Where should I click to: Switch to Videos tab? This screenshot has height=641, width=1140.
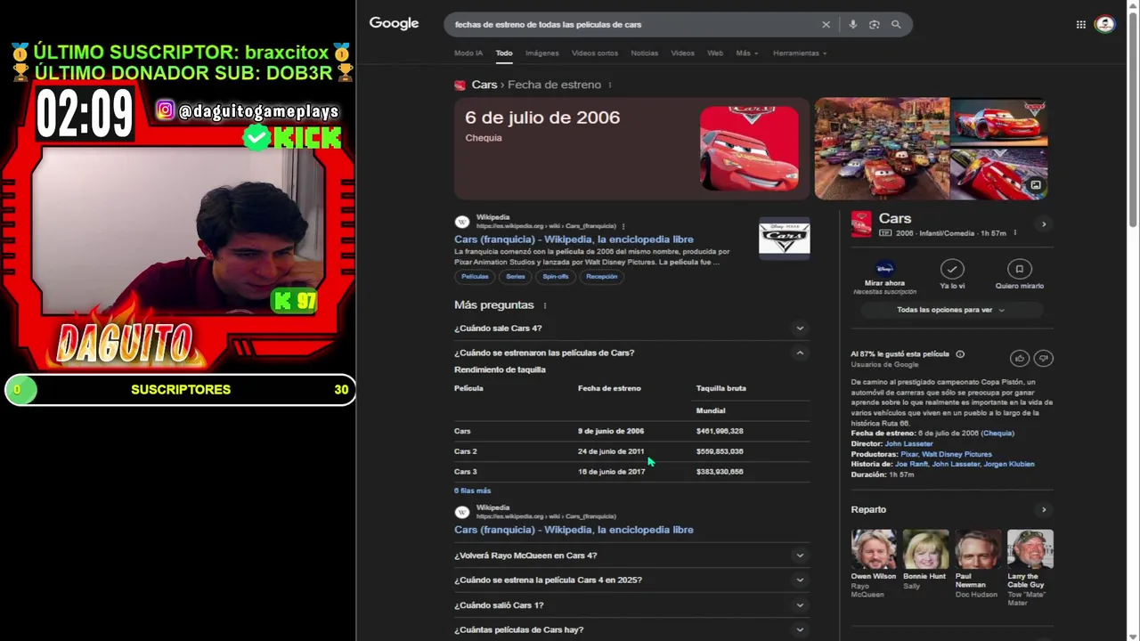click(x=682, y=53)
